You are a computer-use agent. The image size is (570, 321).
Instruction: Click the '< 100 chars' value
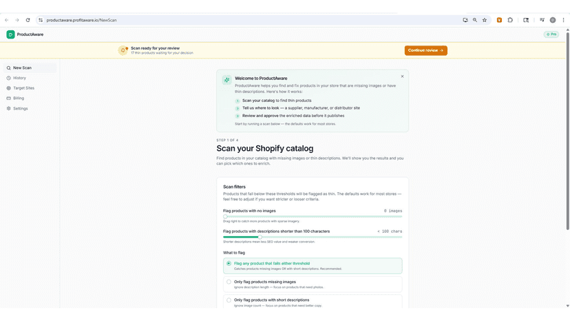(390, 231)
